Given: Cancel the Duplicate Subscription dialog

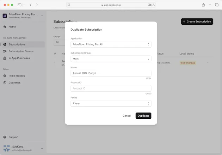Looking at the screenshot, I should [127, 116].
